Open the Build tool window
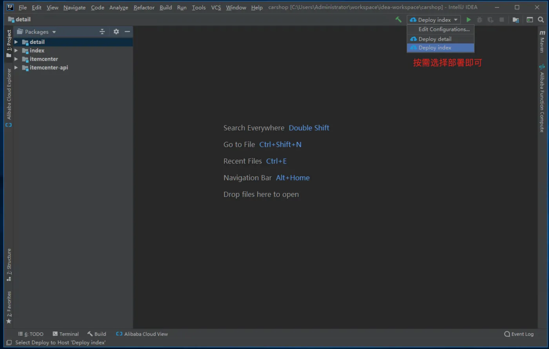549x349 pixels. coord(97,334)
